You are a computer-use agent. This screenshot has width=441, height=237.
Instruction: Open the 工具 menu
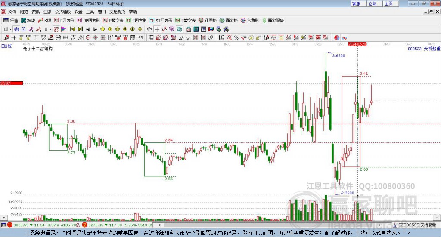(x=90, y=12)
